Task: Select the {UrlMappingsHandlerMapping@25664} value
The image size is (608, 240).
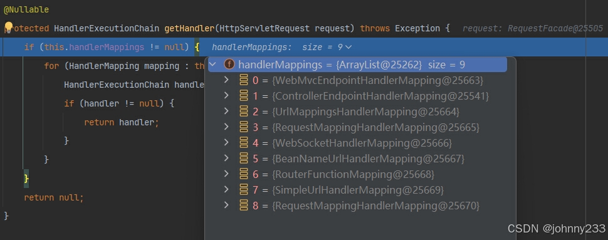Action: (x=365, y=112)
